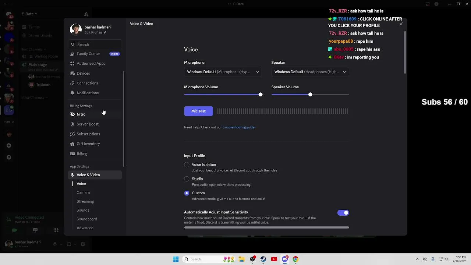Open YouTube app from the taskbar
The width and height of the screenshot is (471, 265).
[x=274, y=259]
